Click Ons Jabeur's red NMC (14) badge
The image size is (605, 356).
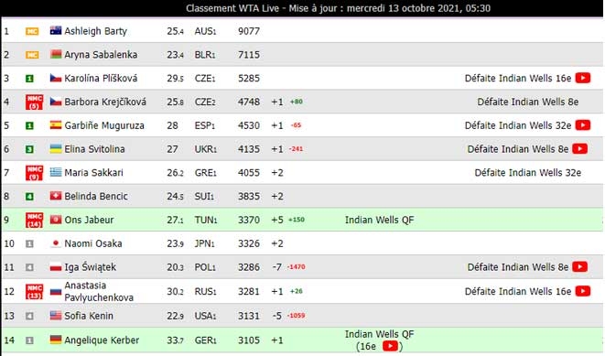pos(34,220)
